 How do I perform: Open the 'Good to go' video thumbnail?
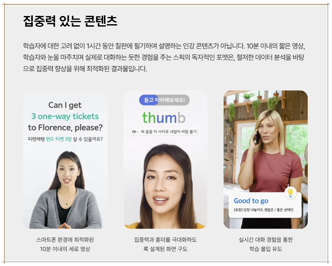tap(265, 160)
